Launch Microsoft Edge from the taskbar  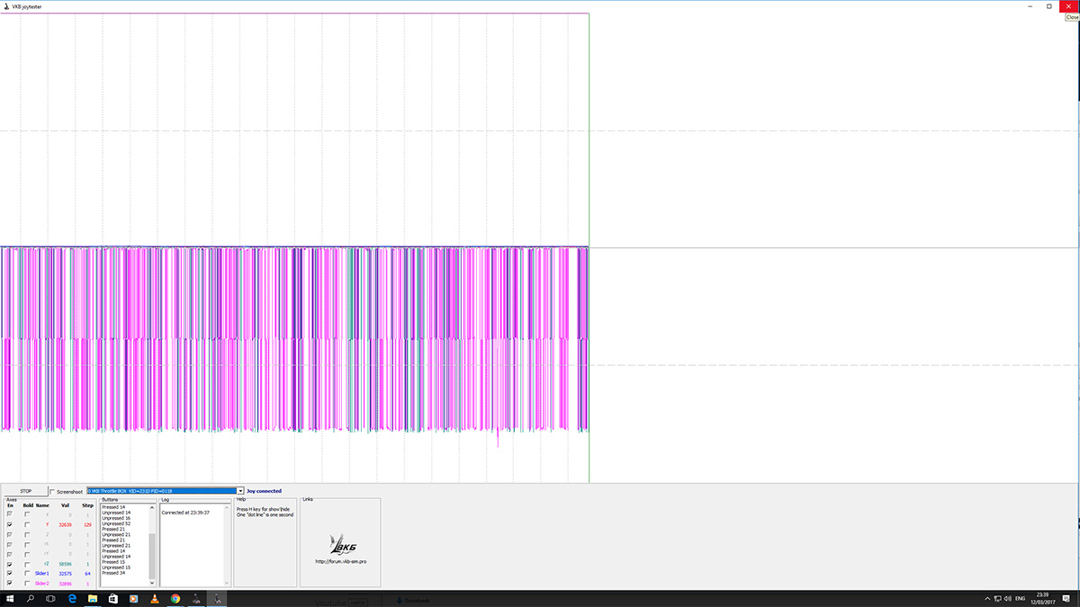point(72,598)
